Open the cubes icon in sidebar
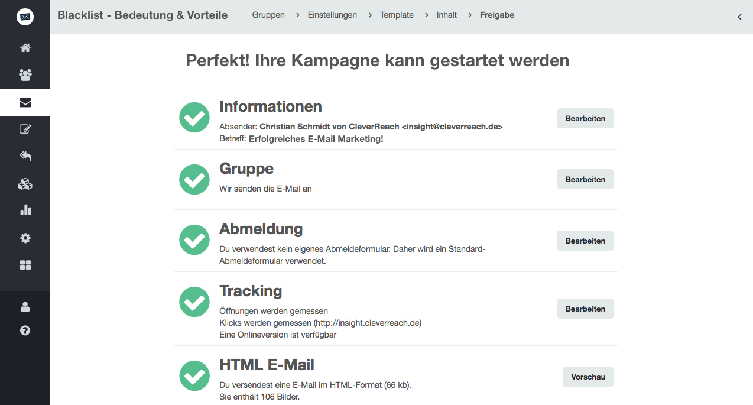Viewport: 753px width, 405px height. coord(25,184)
